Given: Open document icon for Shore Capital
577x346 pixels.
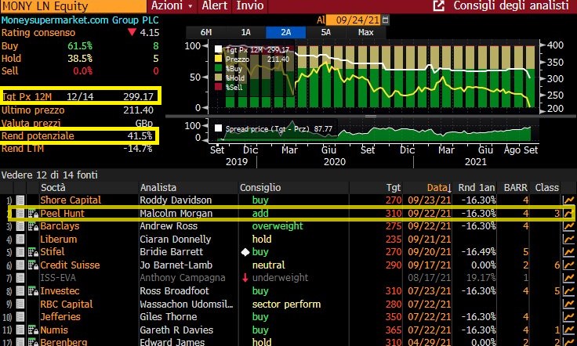Looking at the screenshot, I should [x=20, y=200].
